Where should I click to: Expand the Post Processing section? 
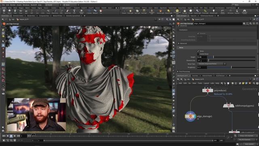point(178,71)
